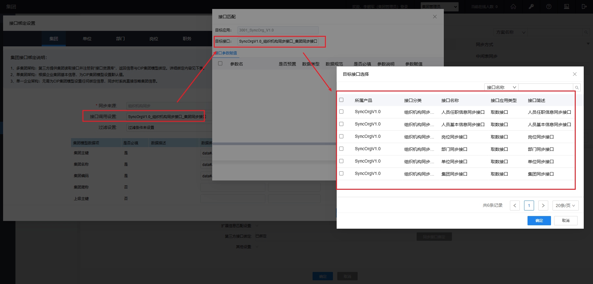Click the key icon in top bar

pos(531,6)
